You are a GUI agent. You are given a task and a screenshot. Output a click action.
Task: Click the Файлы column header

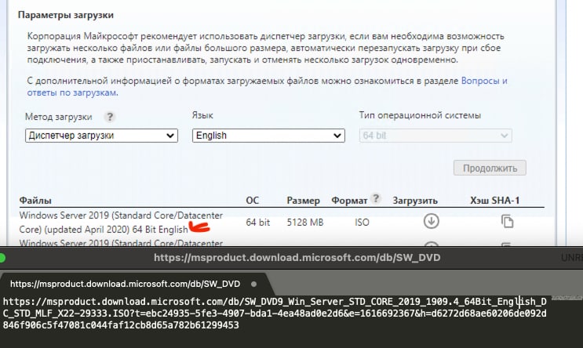pyautogui.click(x=35, y=201)
